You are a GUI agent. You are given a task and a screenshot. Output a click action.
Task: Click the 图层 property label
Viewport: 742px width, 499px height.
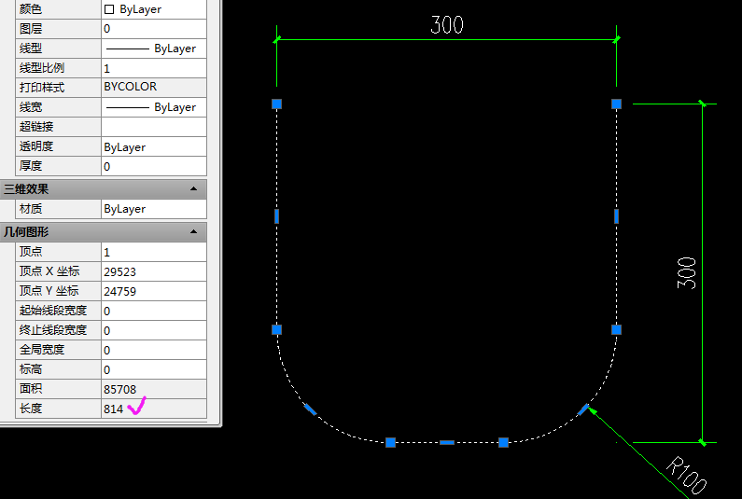pos(31,29)
